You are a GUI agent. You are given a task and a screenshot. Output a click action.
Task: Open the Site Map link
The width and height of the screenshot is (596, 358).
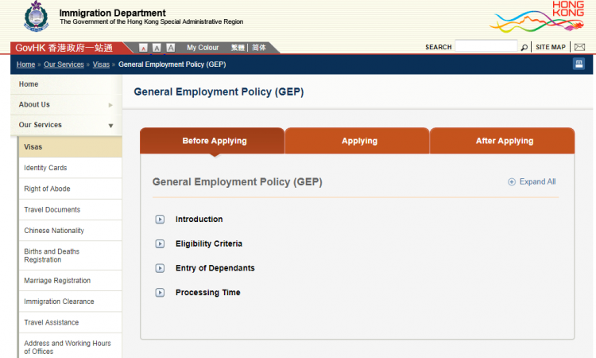click(x=551, y=48)
